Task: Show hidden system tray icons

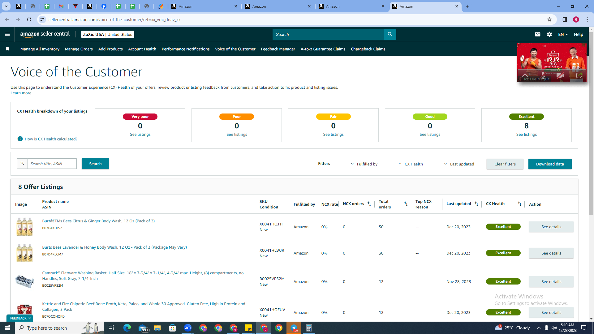Action: tap(539, 328)
